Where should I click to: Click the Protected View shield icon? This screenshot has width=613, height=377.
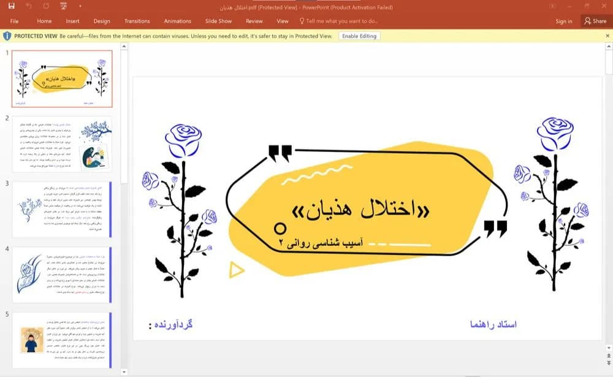pos(7,36)
